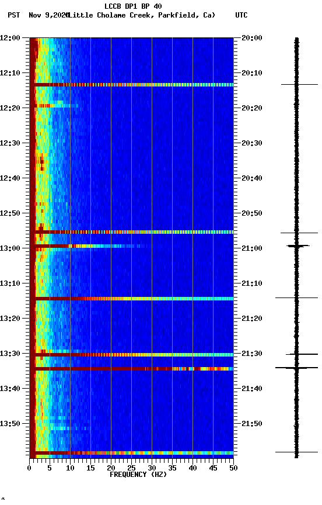Click the 45 Hz frequency axis label
This screenshot has height=505, width=322.
(213, 468)
